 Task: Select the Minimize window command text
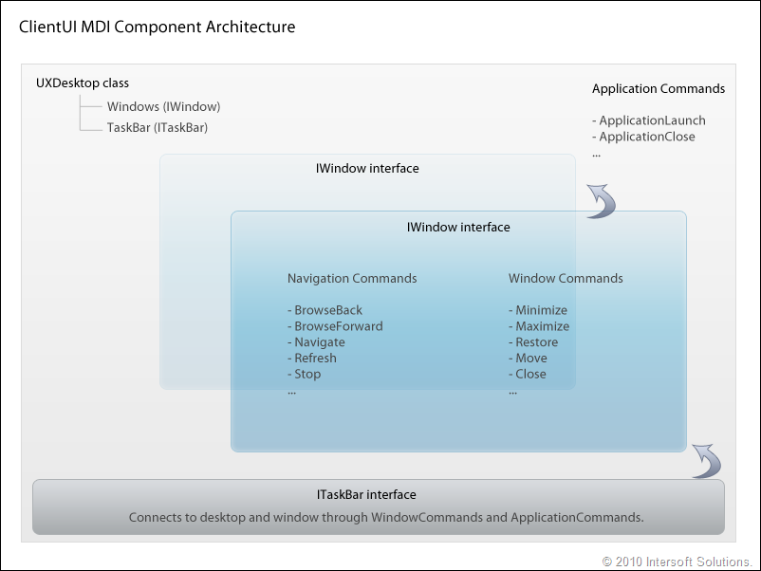(x=538, y=310)
